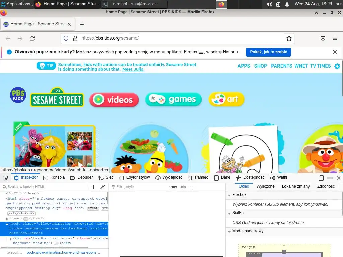The image size is (343, 257).
Task: Expand the head element node
Action: 7,219
